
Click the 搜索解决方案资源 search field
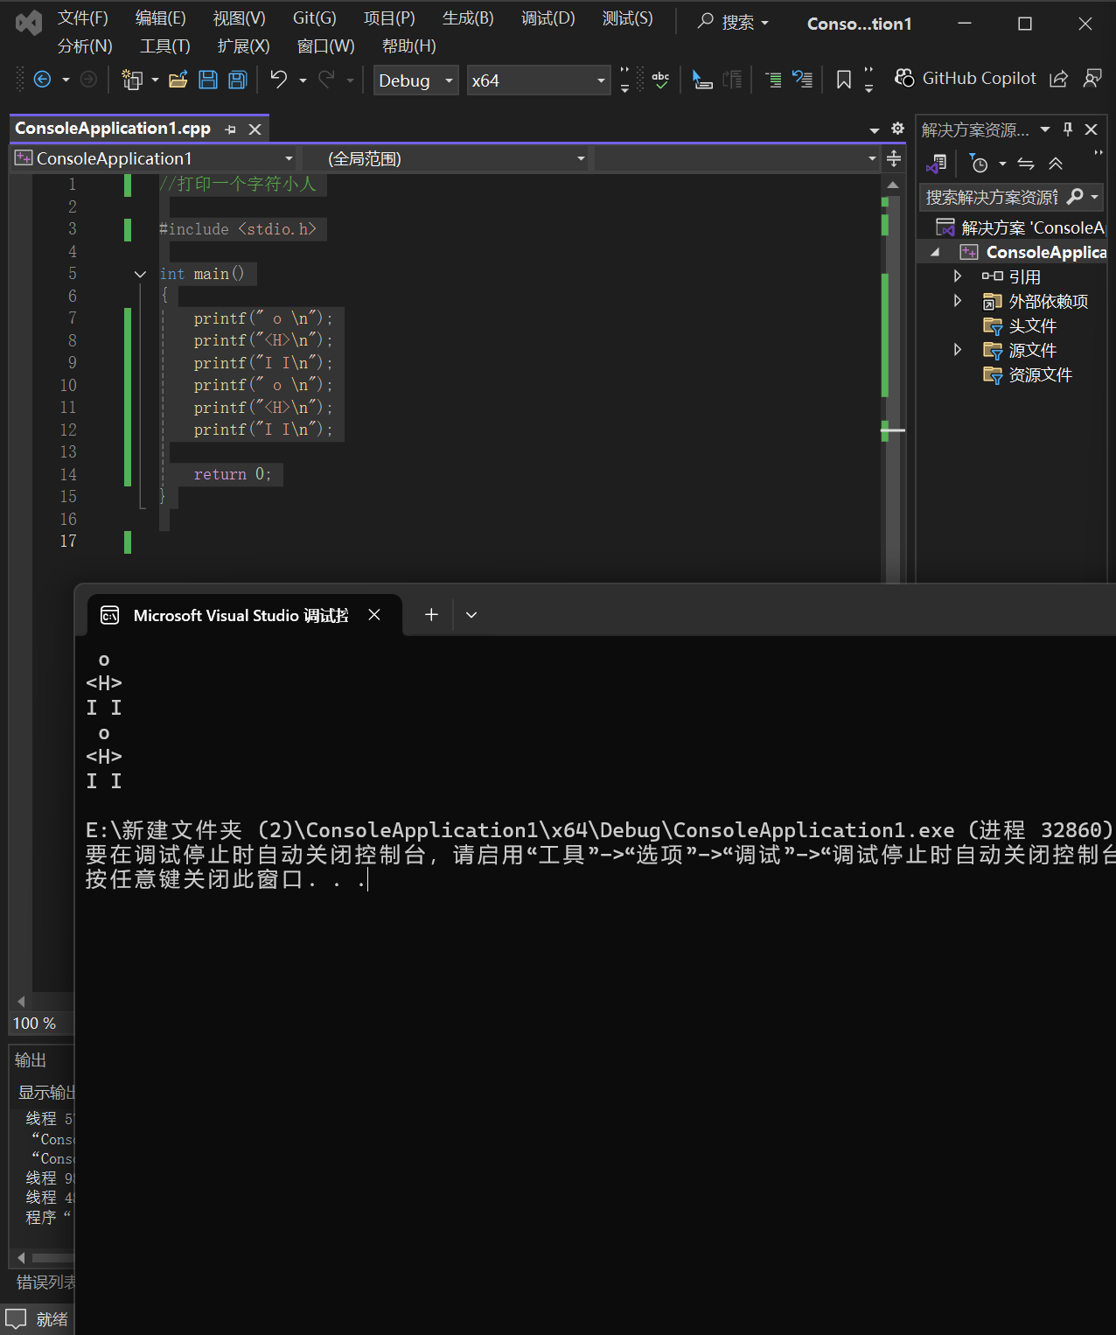coord(992,197)
